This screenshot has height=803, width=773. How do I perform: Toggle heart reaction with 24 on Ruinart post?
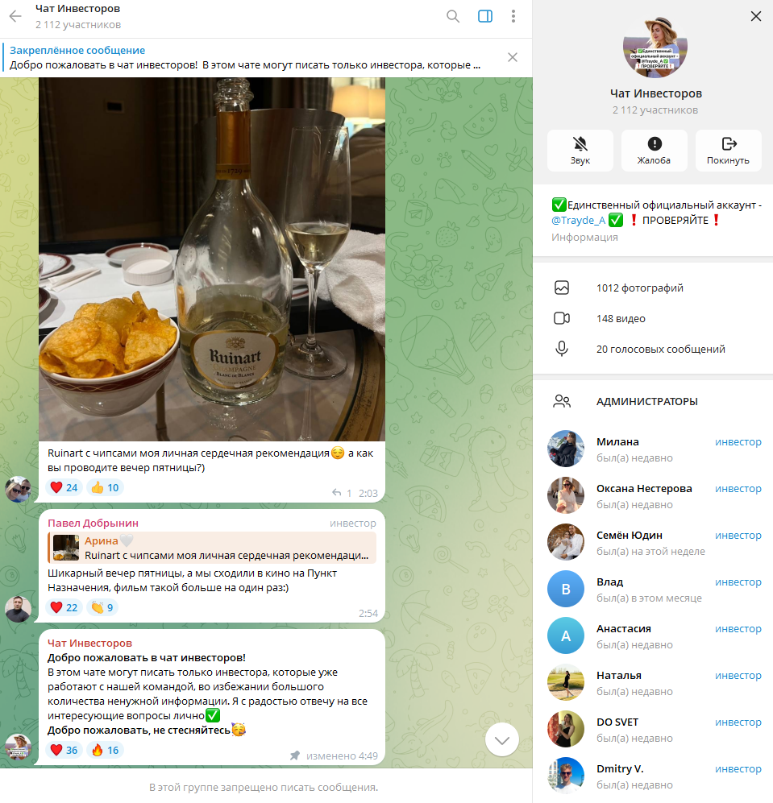tap(64, 487)
